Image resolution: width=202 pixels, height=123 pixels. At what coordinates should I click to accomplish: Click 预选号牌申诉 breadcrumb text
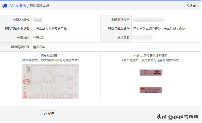(x=39, y=6)
